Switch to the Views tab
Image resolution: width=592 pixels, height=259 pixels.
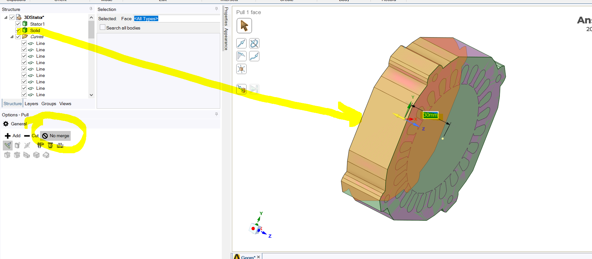[65, 104]
